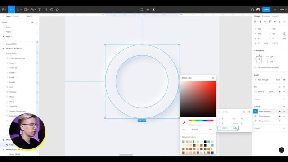Click the Align right icon
The width and height of the screenshot is (288, 162).
coord(265,22)
